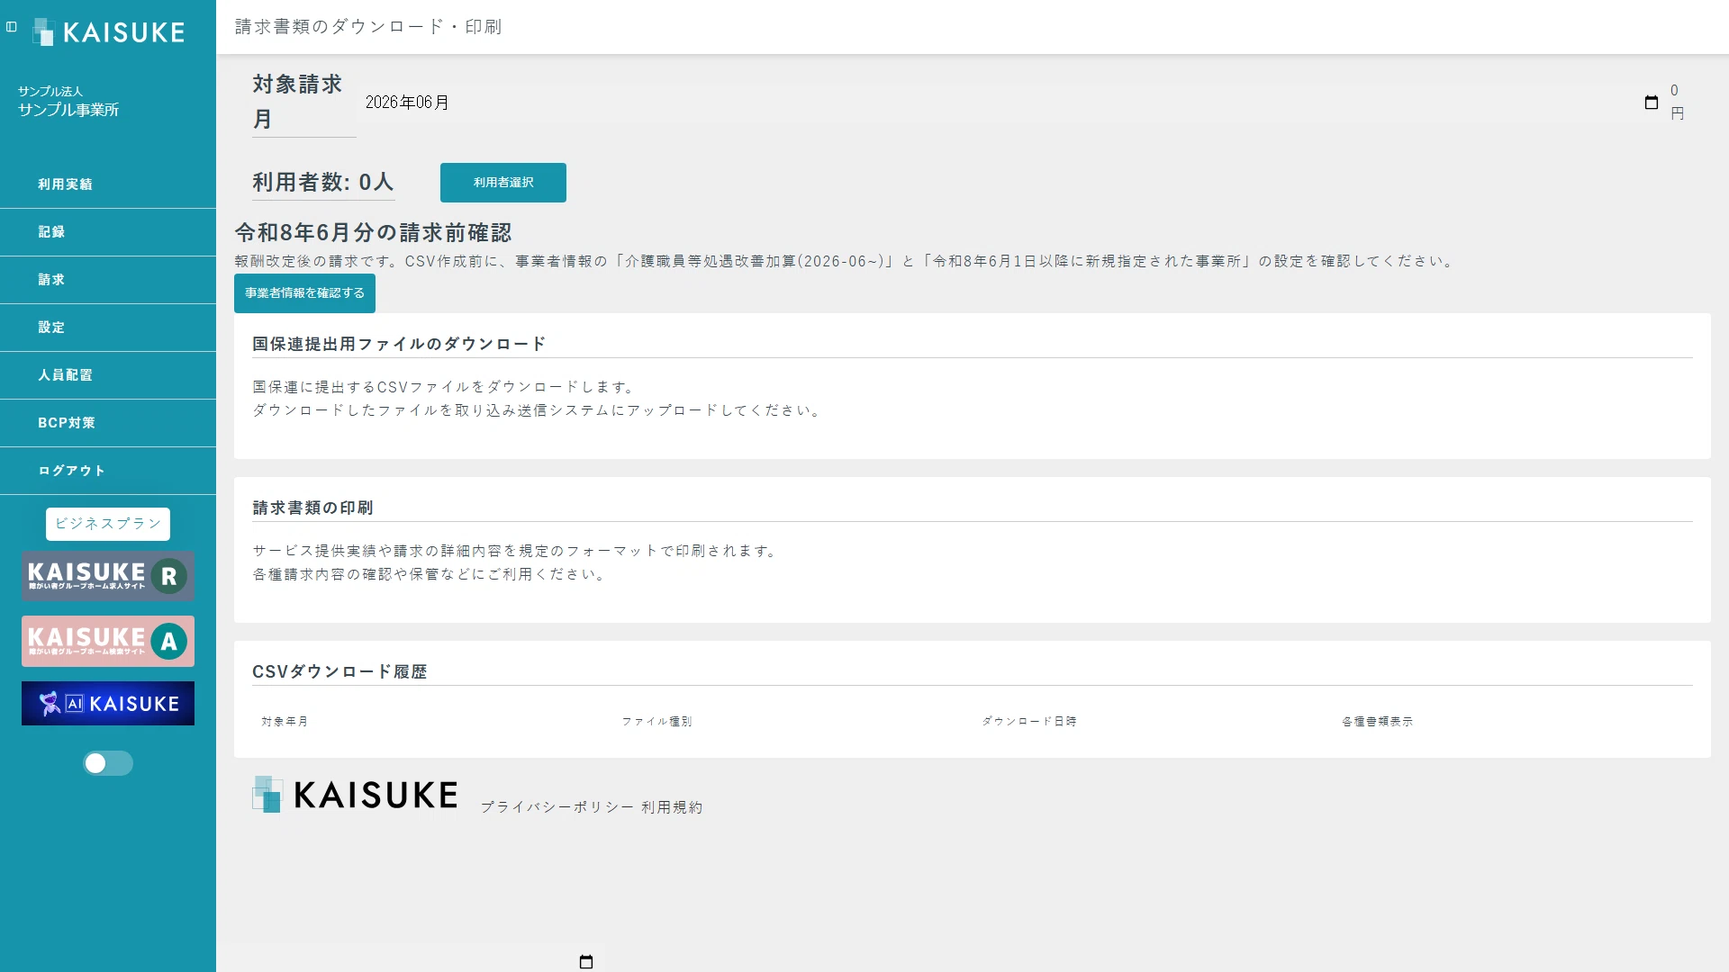
Task: Click the KAISUKE footer logo
Action: point(356,795)
